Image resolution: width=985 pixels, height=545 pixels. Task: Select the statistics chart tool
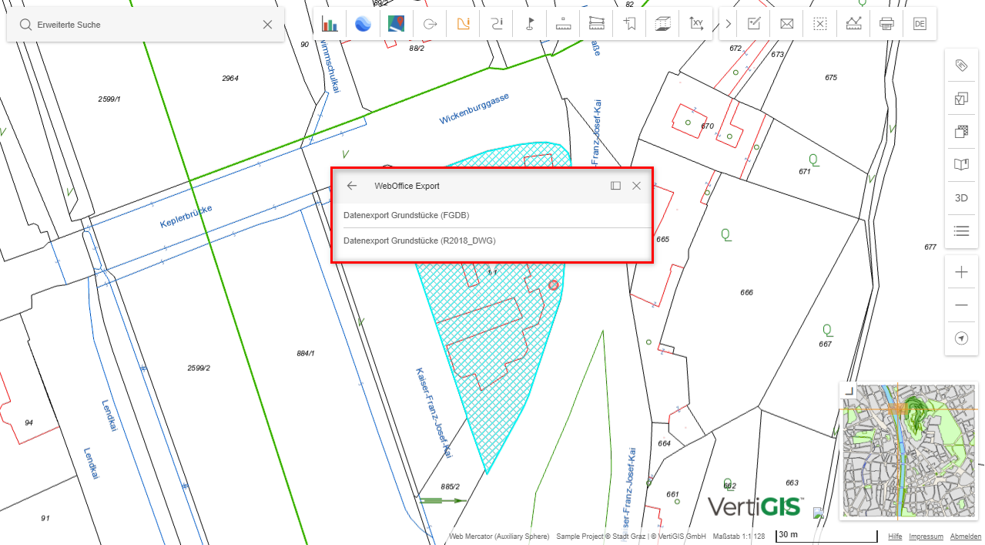click(330, 23)
